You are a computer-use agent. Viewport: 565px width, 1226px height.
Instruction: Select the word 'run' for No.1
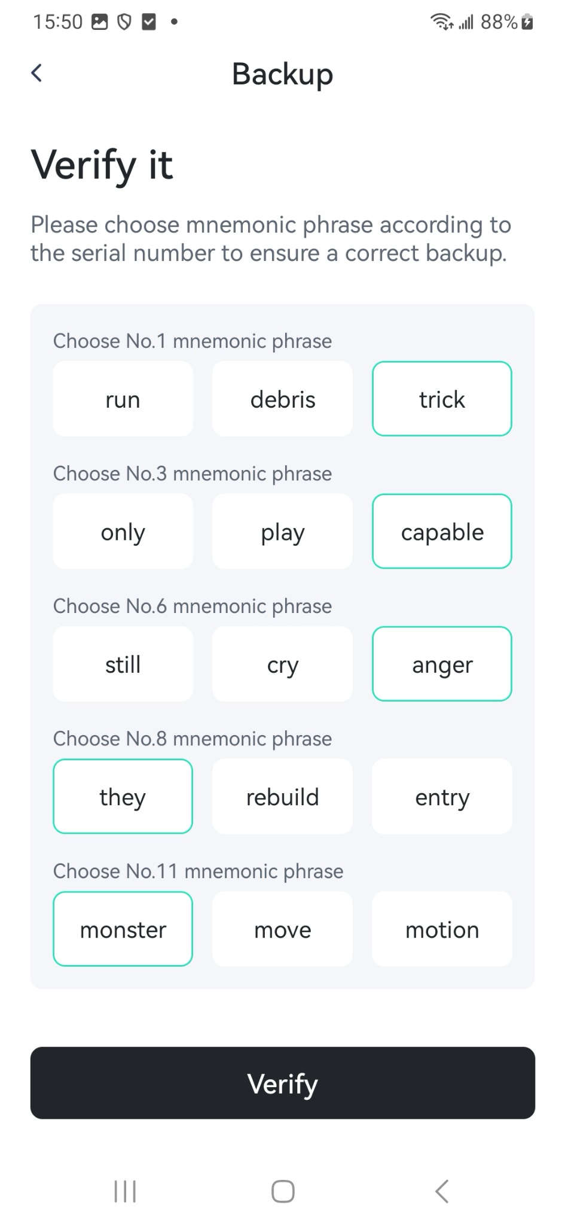[x=123, y=399]
